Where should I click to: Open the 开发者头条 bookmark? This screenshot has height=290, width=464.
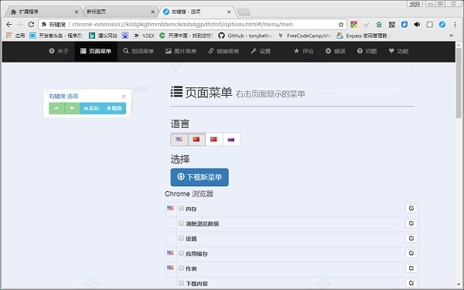[x=56, y=36]
